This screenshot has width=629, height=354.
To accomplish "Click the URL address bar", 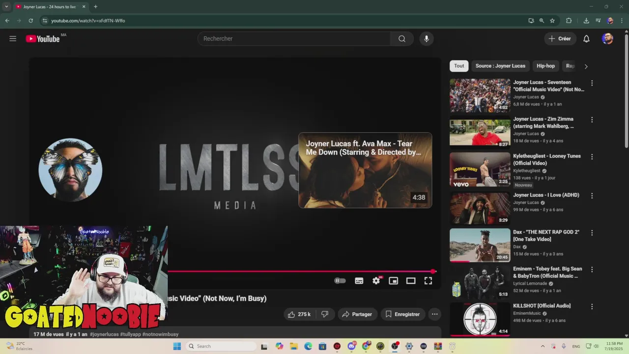I will [x=285, y=21].
